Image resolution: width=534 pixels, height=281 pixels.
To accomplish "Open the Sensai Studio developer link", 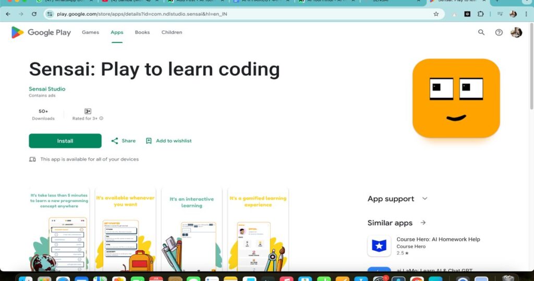I will click(x=47, y=89).
